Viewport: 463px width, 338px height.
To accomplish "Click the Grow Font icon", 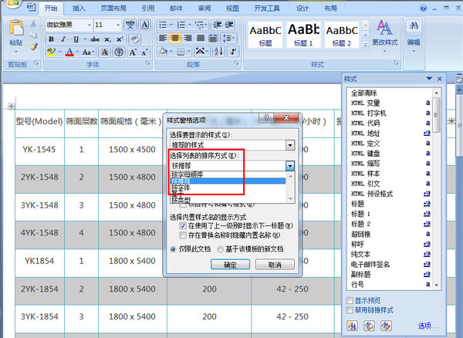I will [x=132, y=52].
